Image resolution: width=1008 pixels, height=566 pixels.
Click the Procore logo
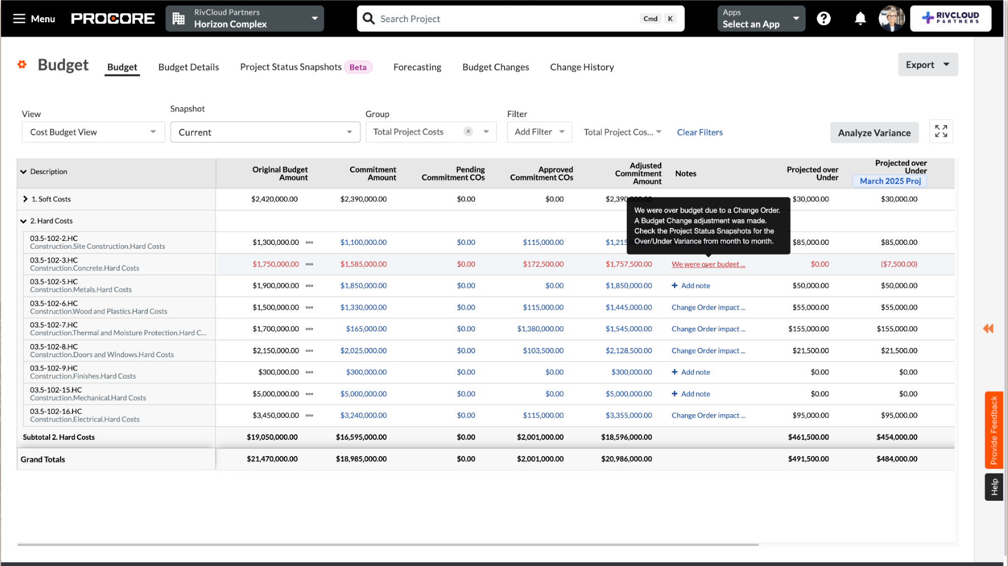point(113,18)
